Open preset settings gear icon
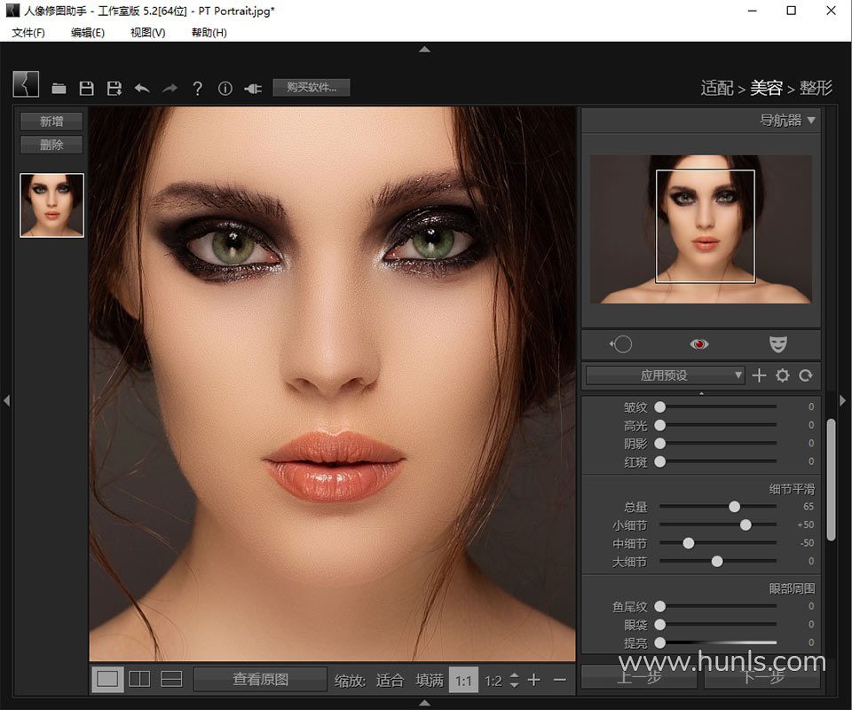 (x=782, y=375)
